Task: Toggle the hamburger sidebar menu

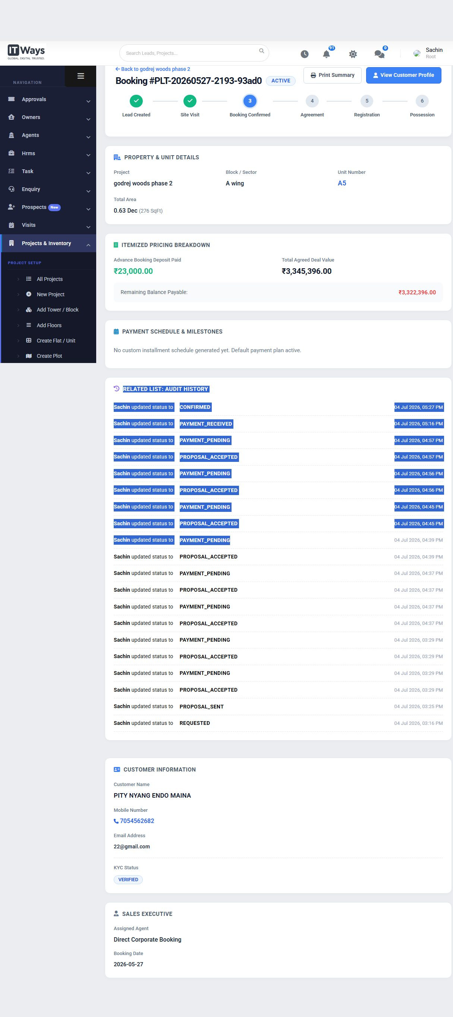Action: pyautogui.click(x=81, y=76)
